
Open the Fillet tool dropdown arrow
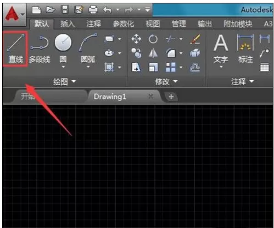point(181,53)
